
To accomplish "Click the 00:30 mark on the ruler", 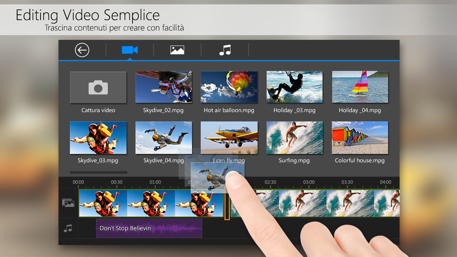I will point(117,182).
